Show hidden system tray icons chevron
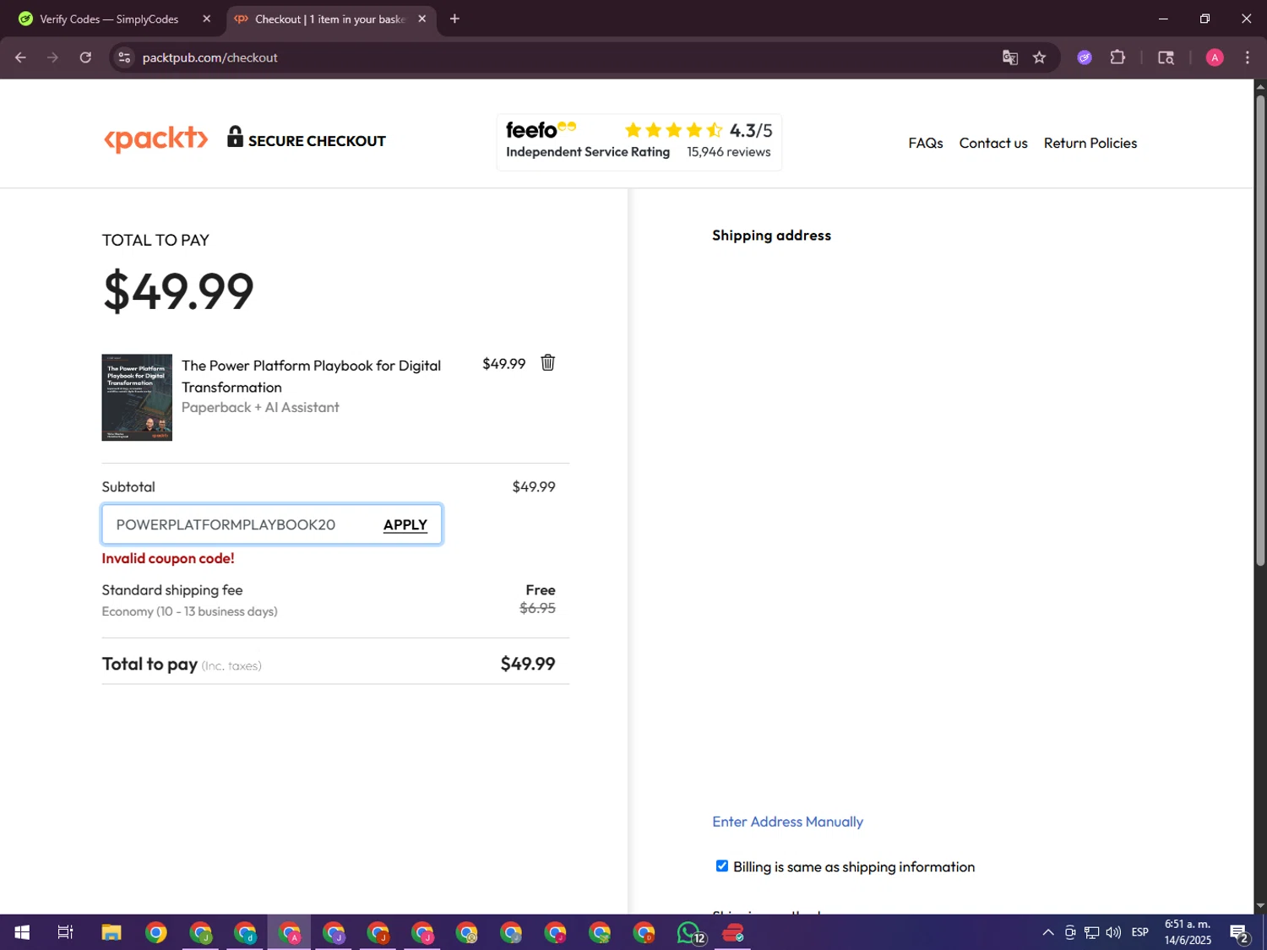The image size is (1267, 950). click(1047, 932)
